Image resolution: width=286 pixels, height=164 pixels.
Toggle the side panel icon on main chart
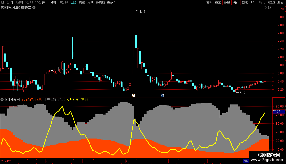(x=270, y=8)
